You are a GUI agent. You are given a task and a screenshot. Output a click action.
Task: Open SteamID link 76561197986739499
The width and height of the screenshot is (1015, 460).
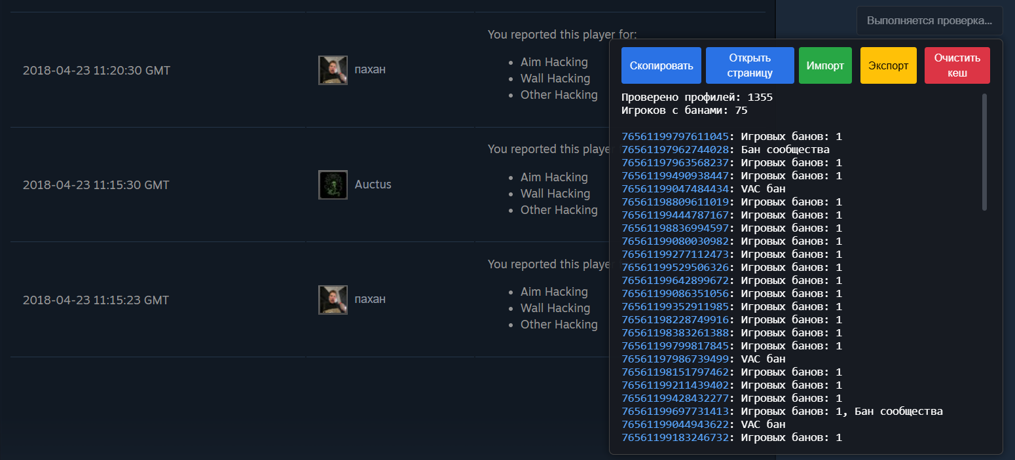click(x=675, y=359)
